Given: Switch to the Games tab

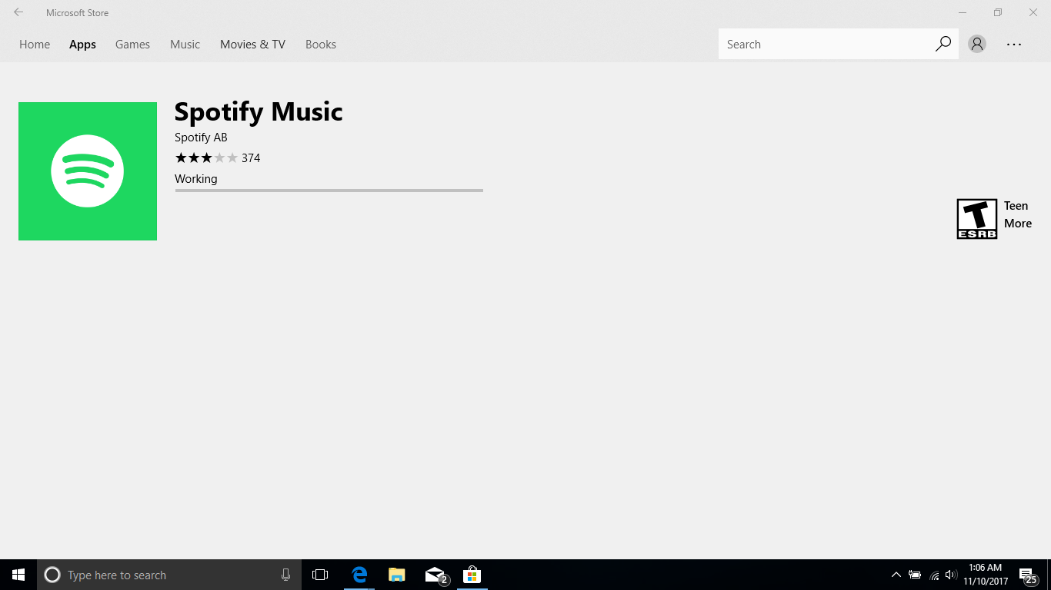Looking at the screenshot, I should click(132, 45).
